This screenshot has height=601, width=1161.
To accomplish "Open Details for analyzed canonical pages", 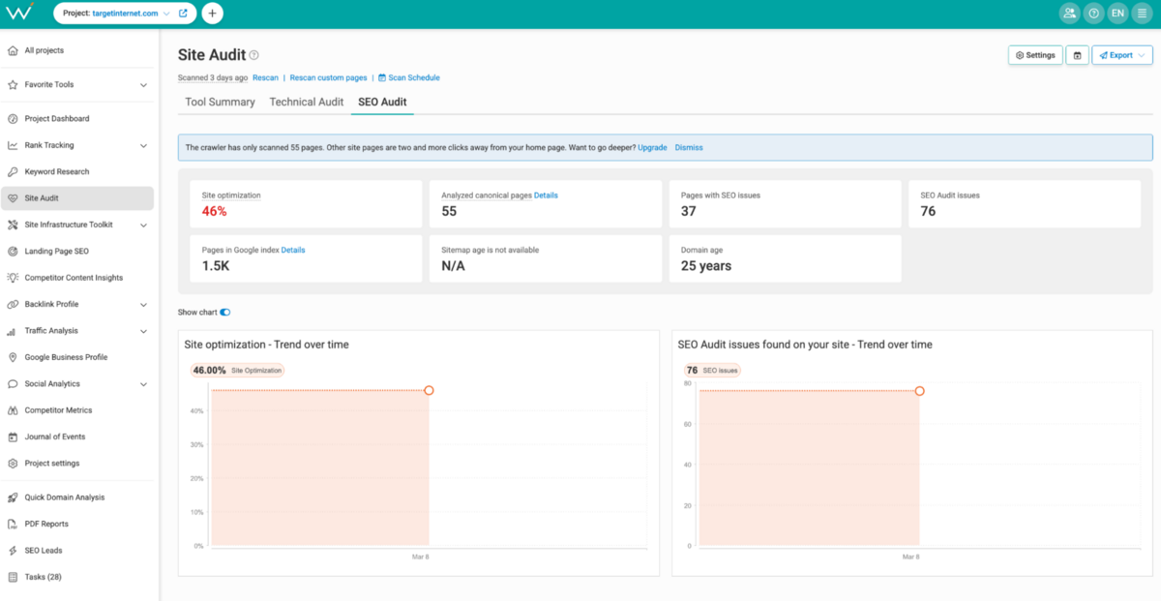I will [x=546, y=195].
